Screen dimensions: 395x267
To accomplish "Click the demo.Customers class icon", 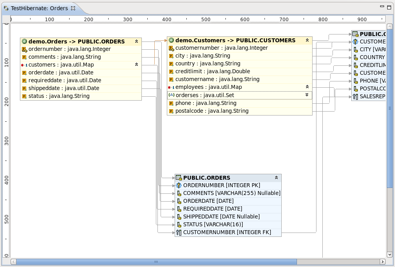I will [x=171, y=40].
